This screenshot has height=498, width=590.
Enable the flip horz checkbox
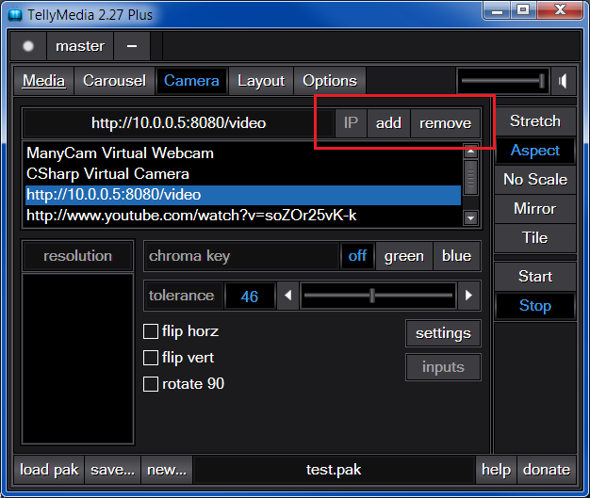click(150, 331)
